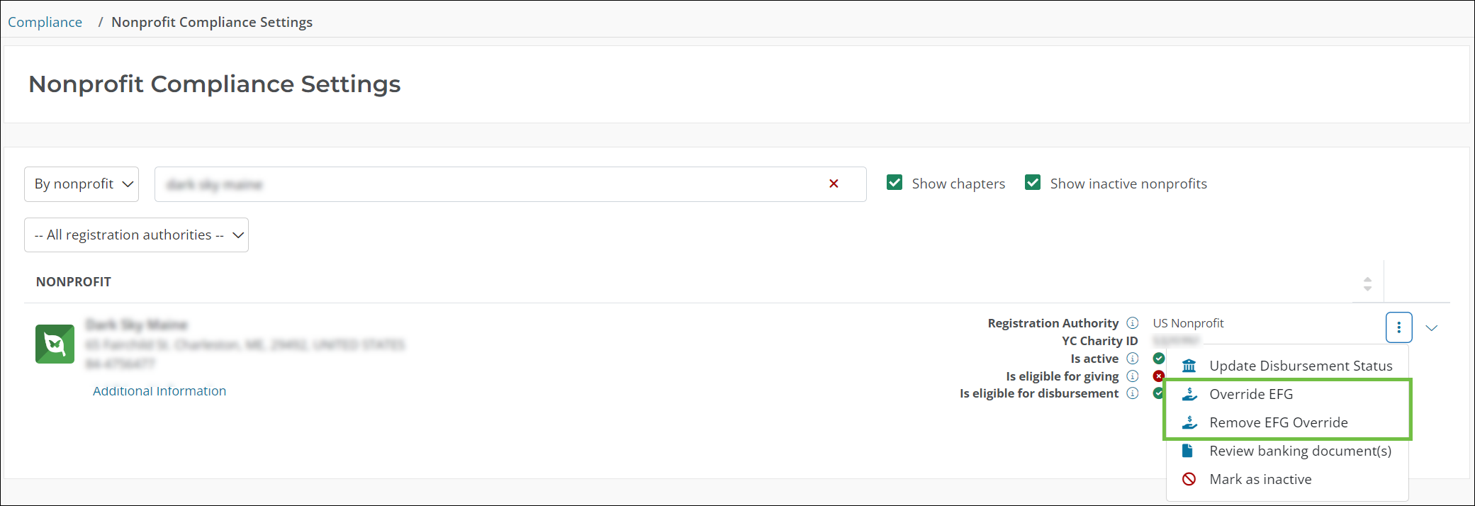Screen dimensions: 1475x506
Task: Click the nonprofit green logo thumbnail
Action: point(55,344)
